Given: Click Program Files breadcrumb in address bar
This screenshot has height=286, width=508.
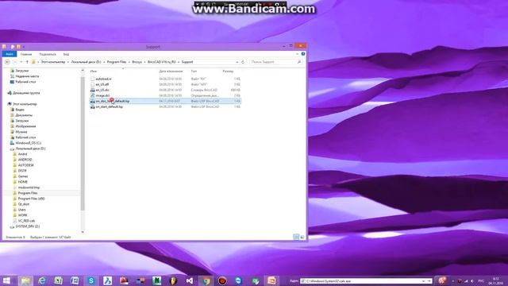Looking at the screenshot, I should click(117, 62).
